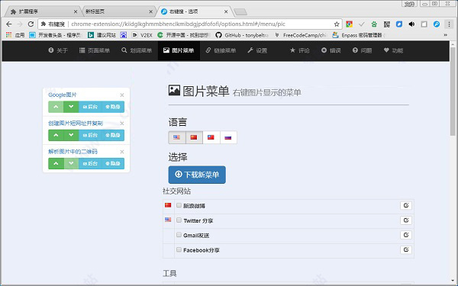The height and width of the screenshot is (286, 458).
Task: Open the 解析图片中的二维码 item link
Action: click(73, 152)
